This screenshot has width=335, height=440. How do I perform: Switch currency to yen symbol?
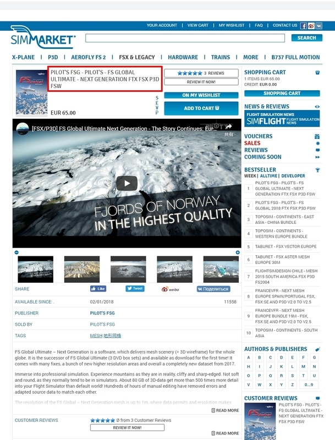coord(157,108)
